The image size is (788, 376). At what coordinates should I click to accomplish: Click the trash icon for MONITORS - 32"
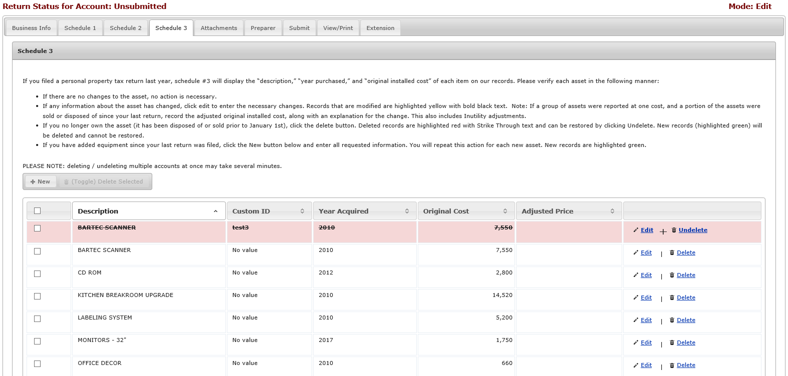[x=672, y=342]
